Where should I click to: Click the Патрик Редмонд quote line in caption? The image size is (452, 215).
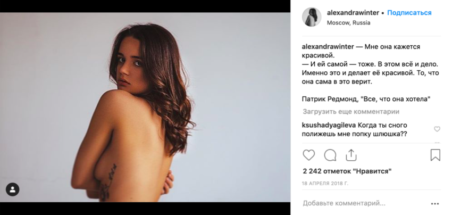[366, 100]
